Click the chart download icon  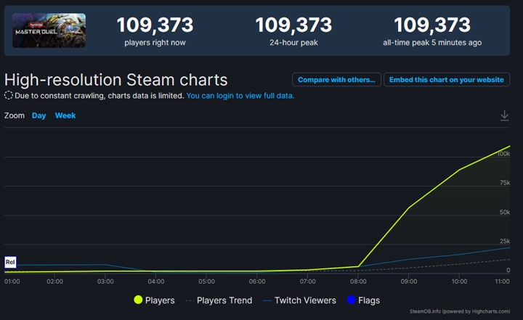504,116
